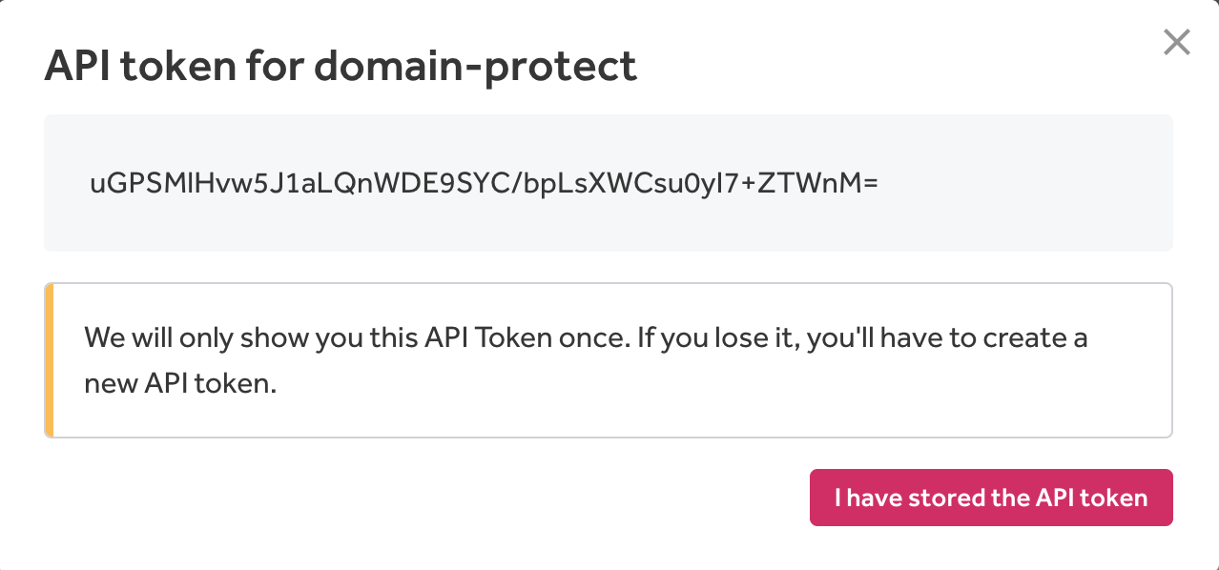Close the API token dialog
1219x570 pixels.
[x=1177, y=43]
